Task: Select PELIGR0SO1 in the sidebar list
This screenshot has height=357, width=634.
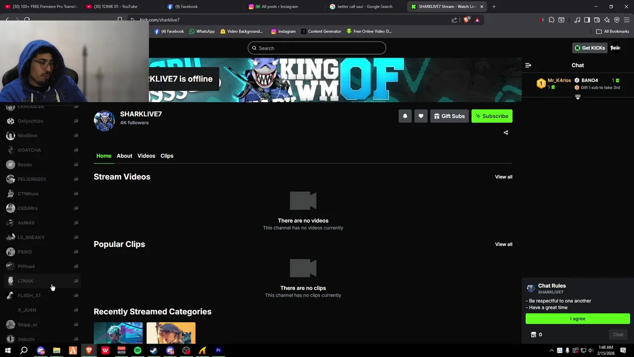Action: pyautogui.click(x=42, y=179)
